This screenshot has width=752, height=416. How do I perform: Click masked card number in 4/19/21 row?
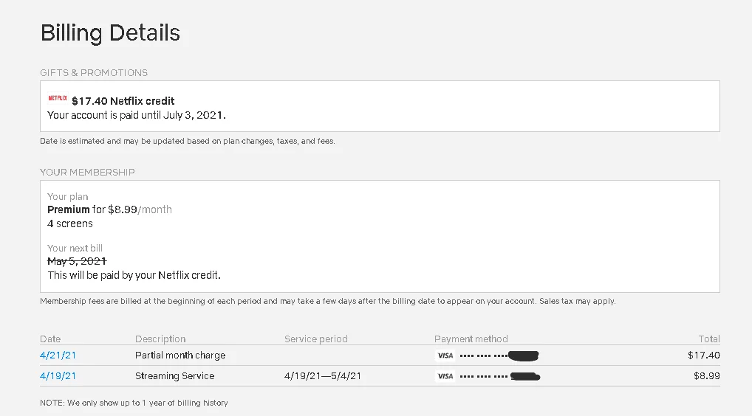[500, 376]
